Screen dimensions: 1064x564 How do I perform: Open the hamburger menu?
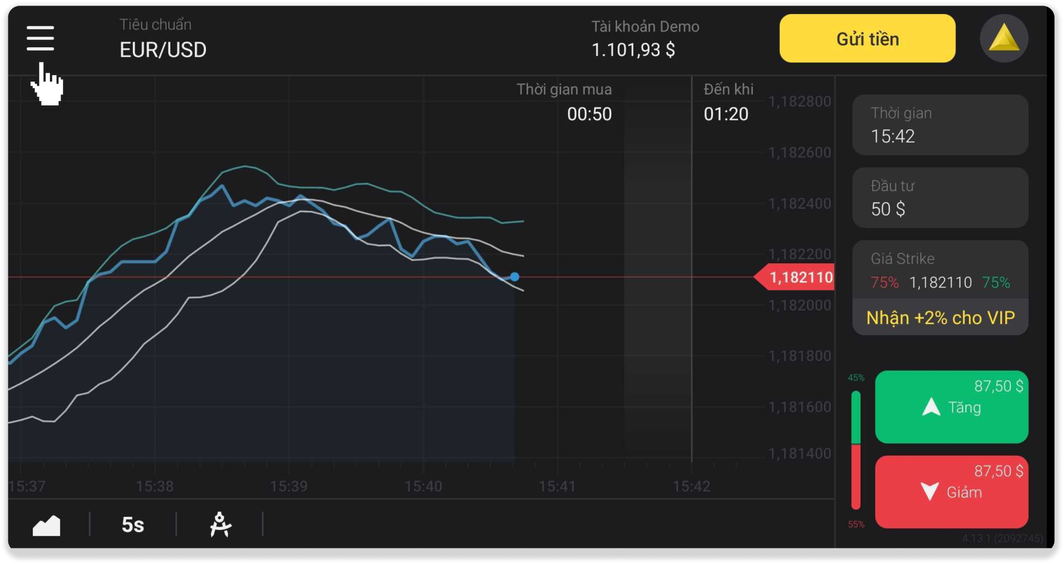(x=40, y=38)
